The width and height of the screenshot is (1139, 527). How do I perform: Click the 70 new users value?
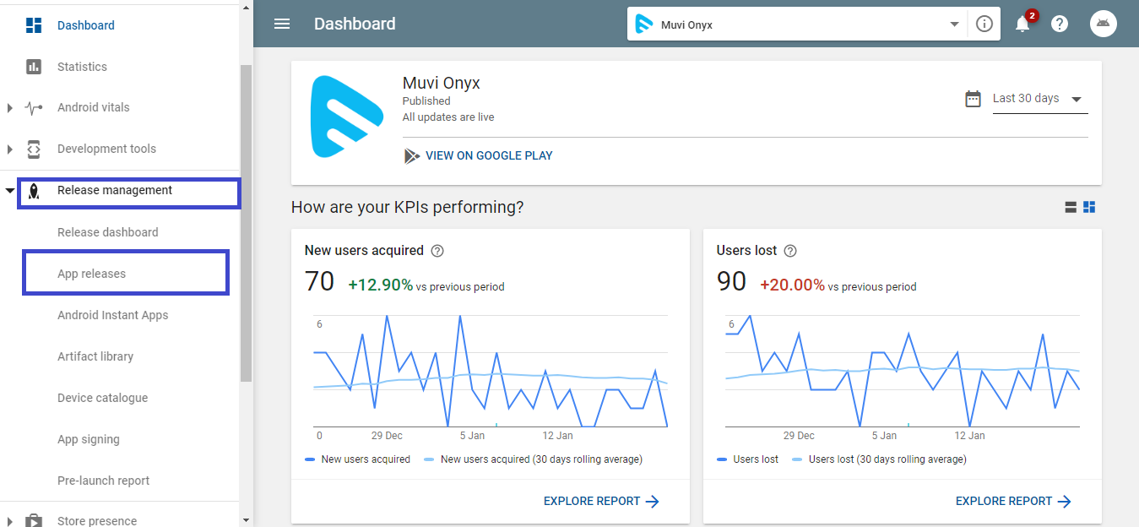319,282
